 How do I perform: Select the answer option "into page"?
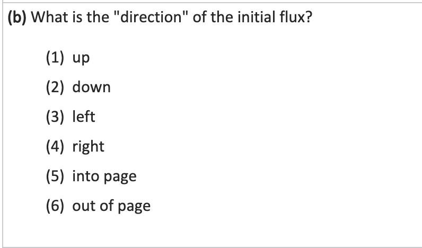click(x=104, y=176)
